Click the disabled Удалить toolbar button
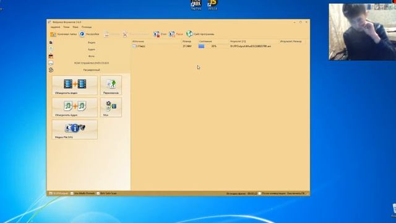The image size is (396, 223). coord(112,34)
